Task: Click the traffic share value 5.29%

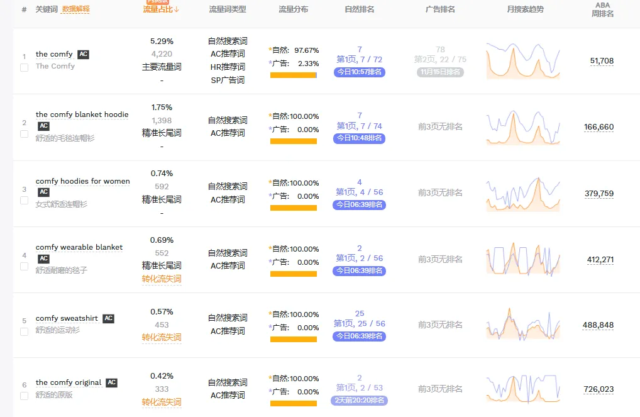Action: 162,42
